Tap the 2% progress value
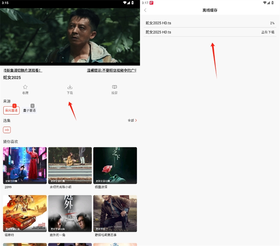This screenshot has height=246, width=280. click(272, 23)
